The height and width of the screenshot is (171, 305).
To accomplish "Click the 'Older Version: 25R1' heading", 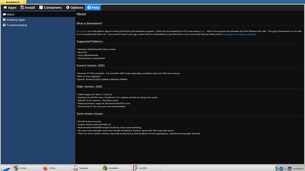I will click(89, 87).
